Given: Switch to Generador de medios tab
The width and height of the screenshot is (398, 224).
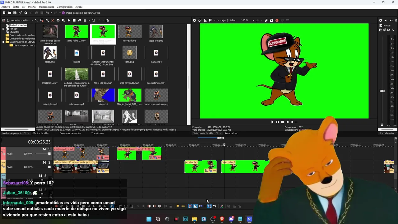Looking at the screenshot, I should pyautogui.click(x=70, y=133).
